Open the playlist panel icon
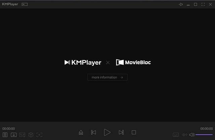Viewport: 215px width, 140px height. coord(5,135)
